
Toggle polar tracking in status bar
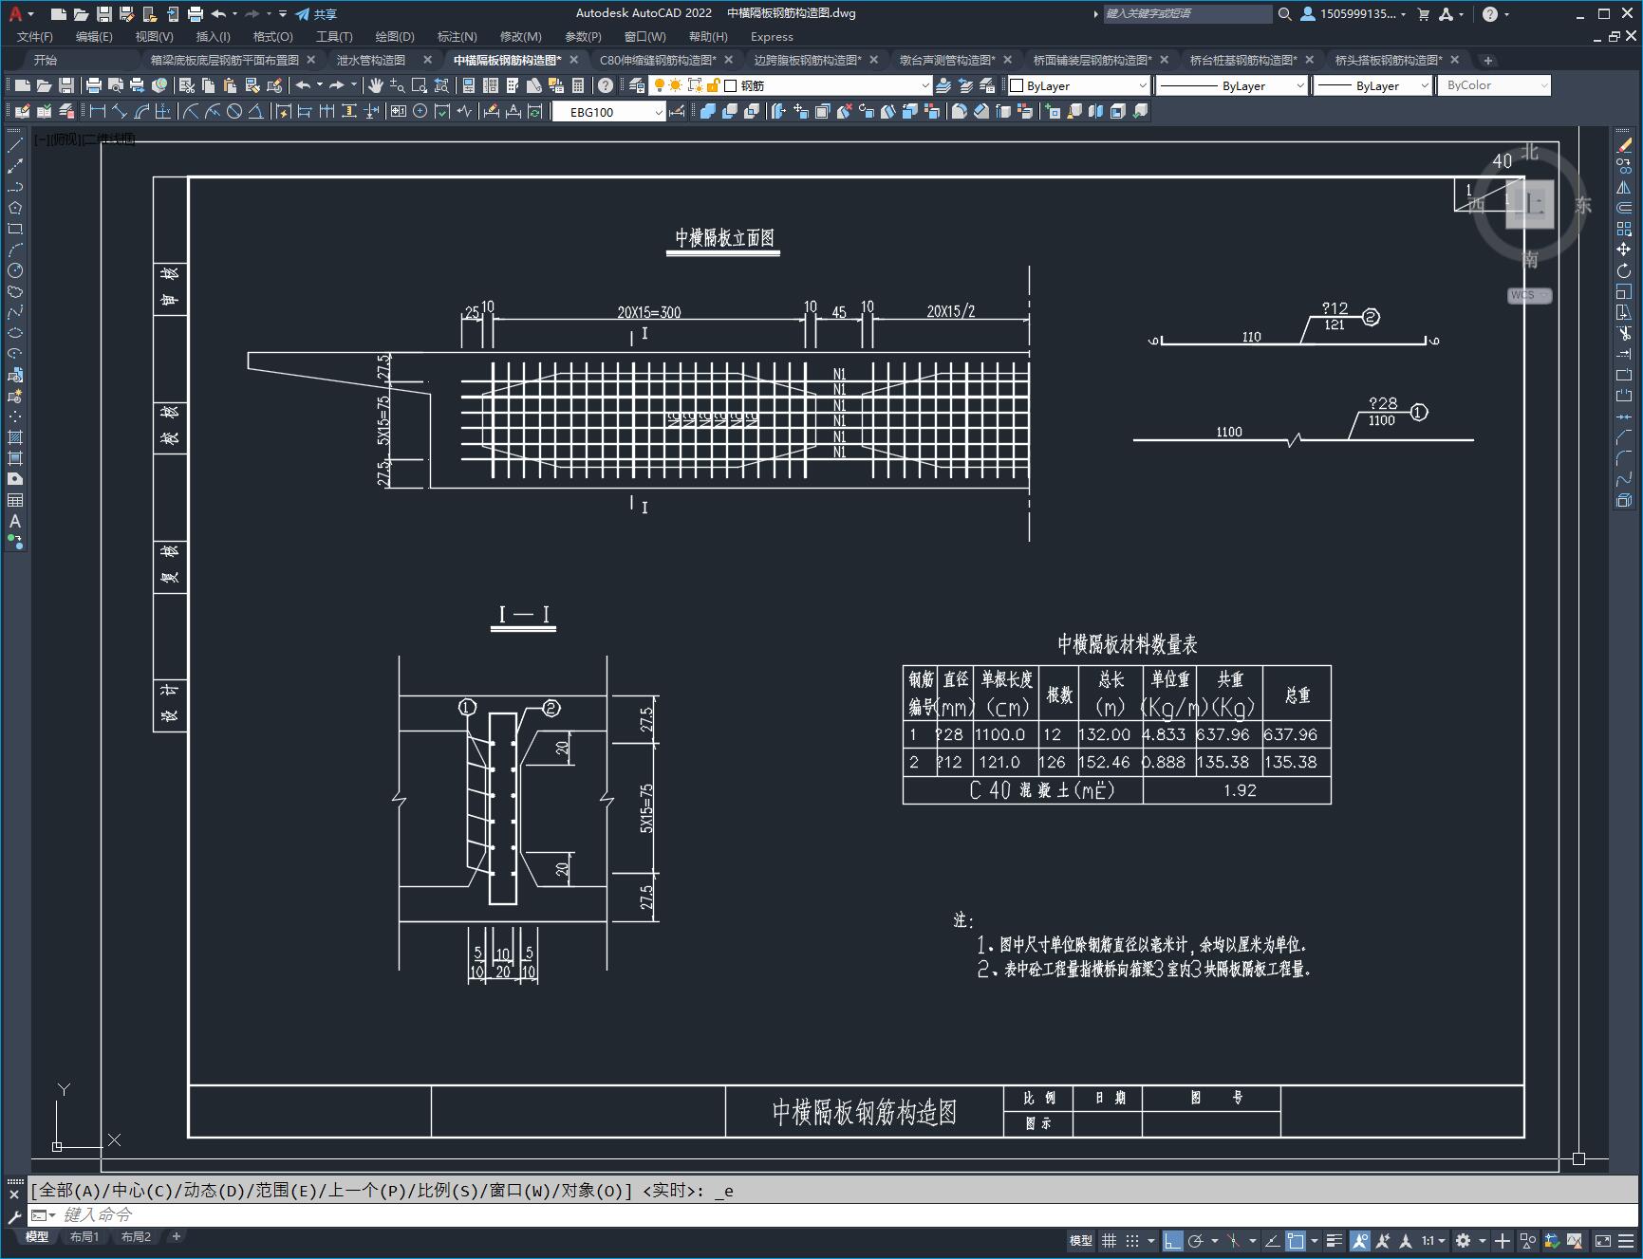pyautogui.click(x=1196, y=1240)
